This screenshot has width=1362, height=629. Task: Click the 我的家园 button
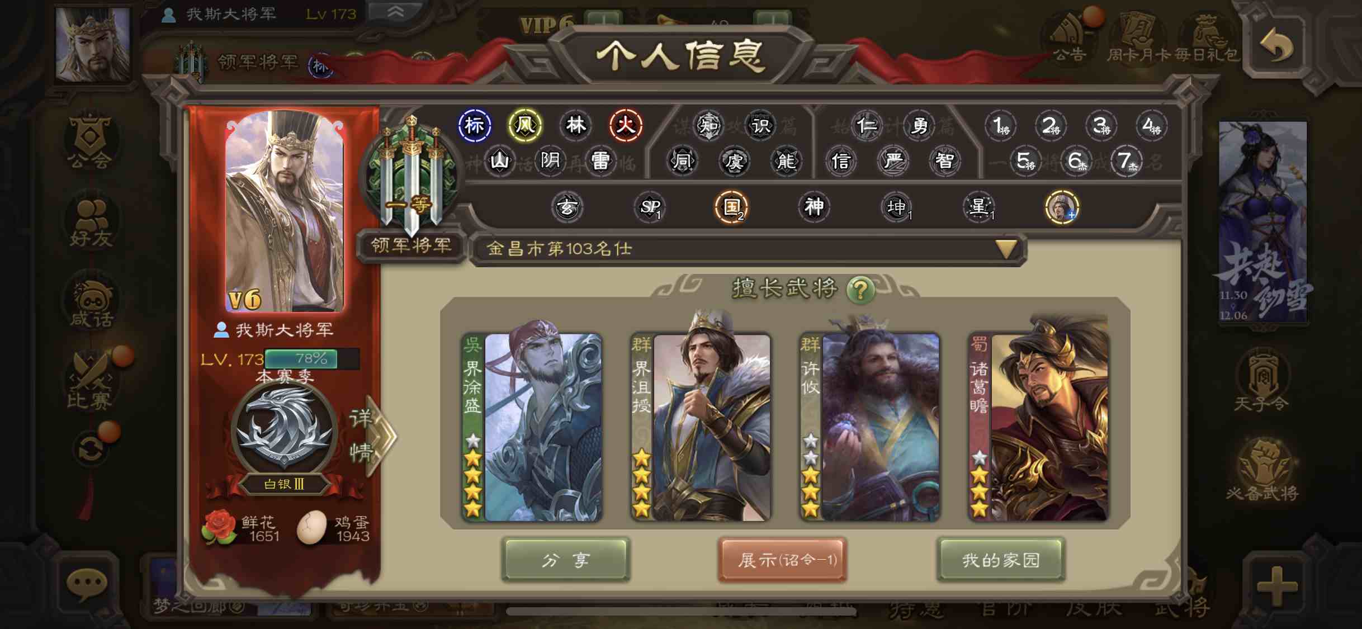click(1001, 560)
